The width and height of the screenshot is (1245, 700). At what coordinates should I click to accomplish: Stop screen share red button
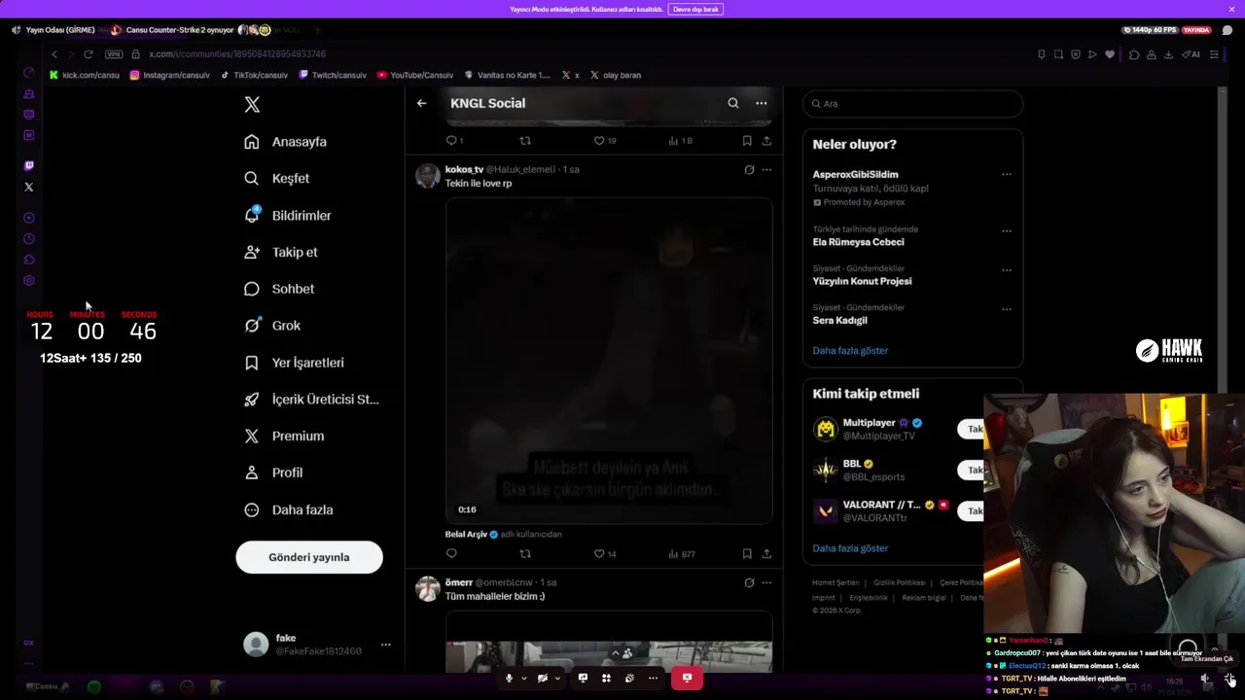687,678
